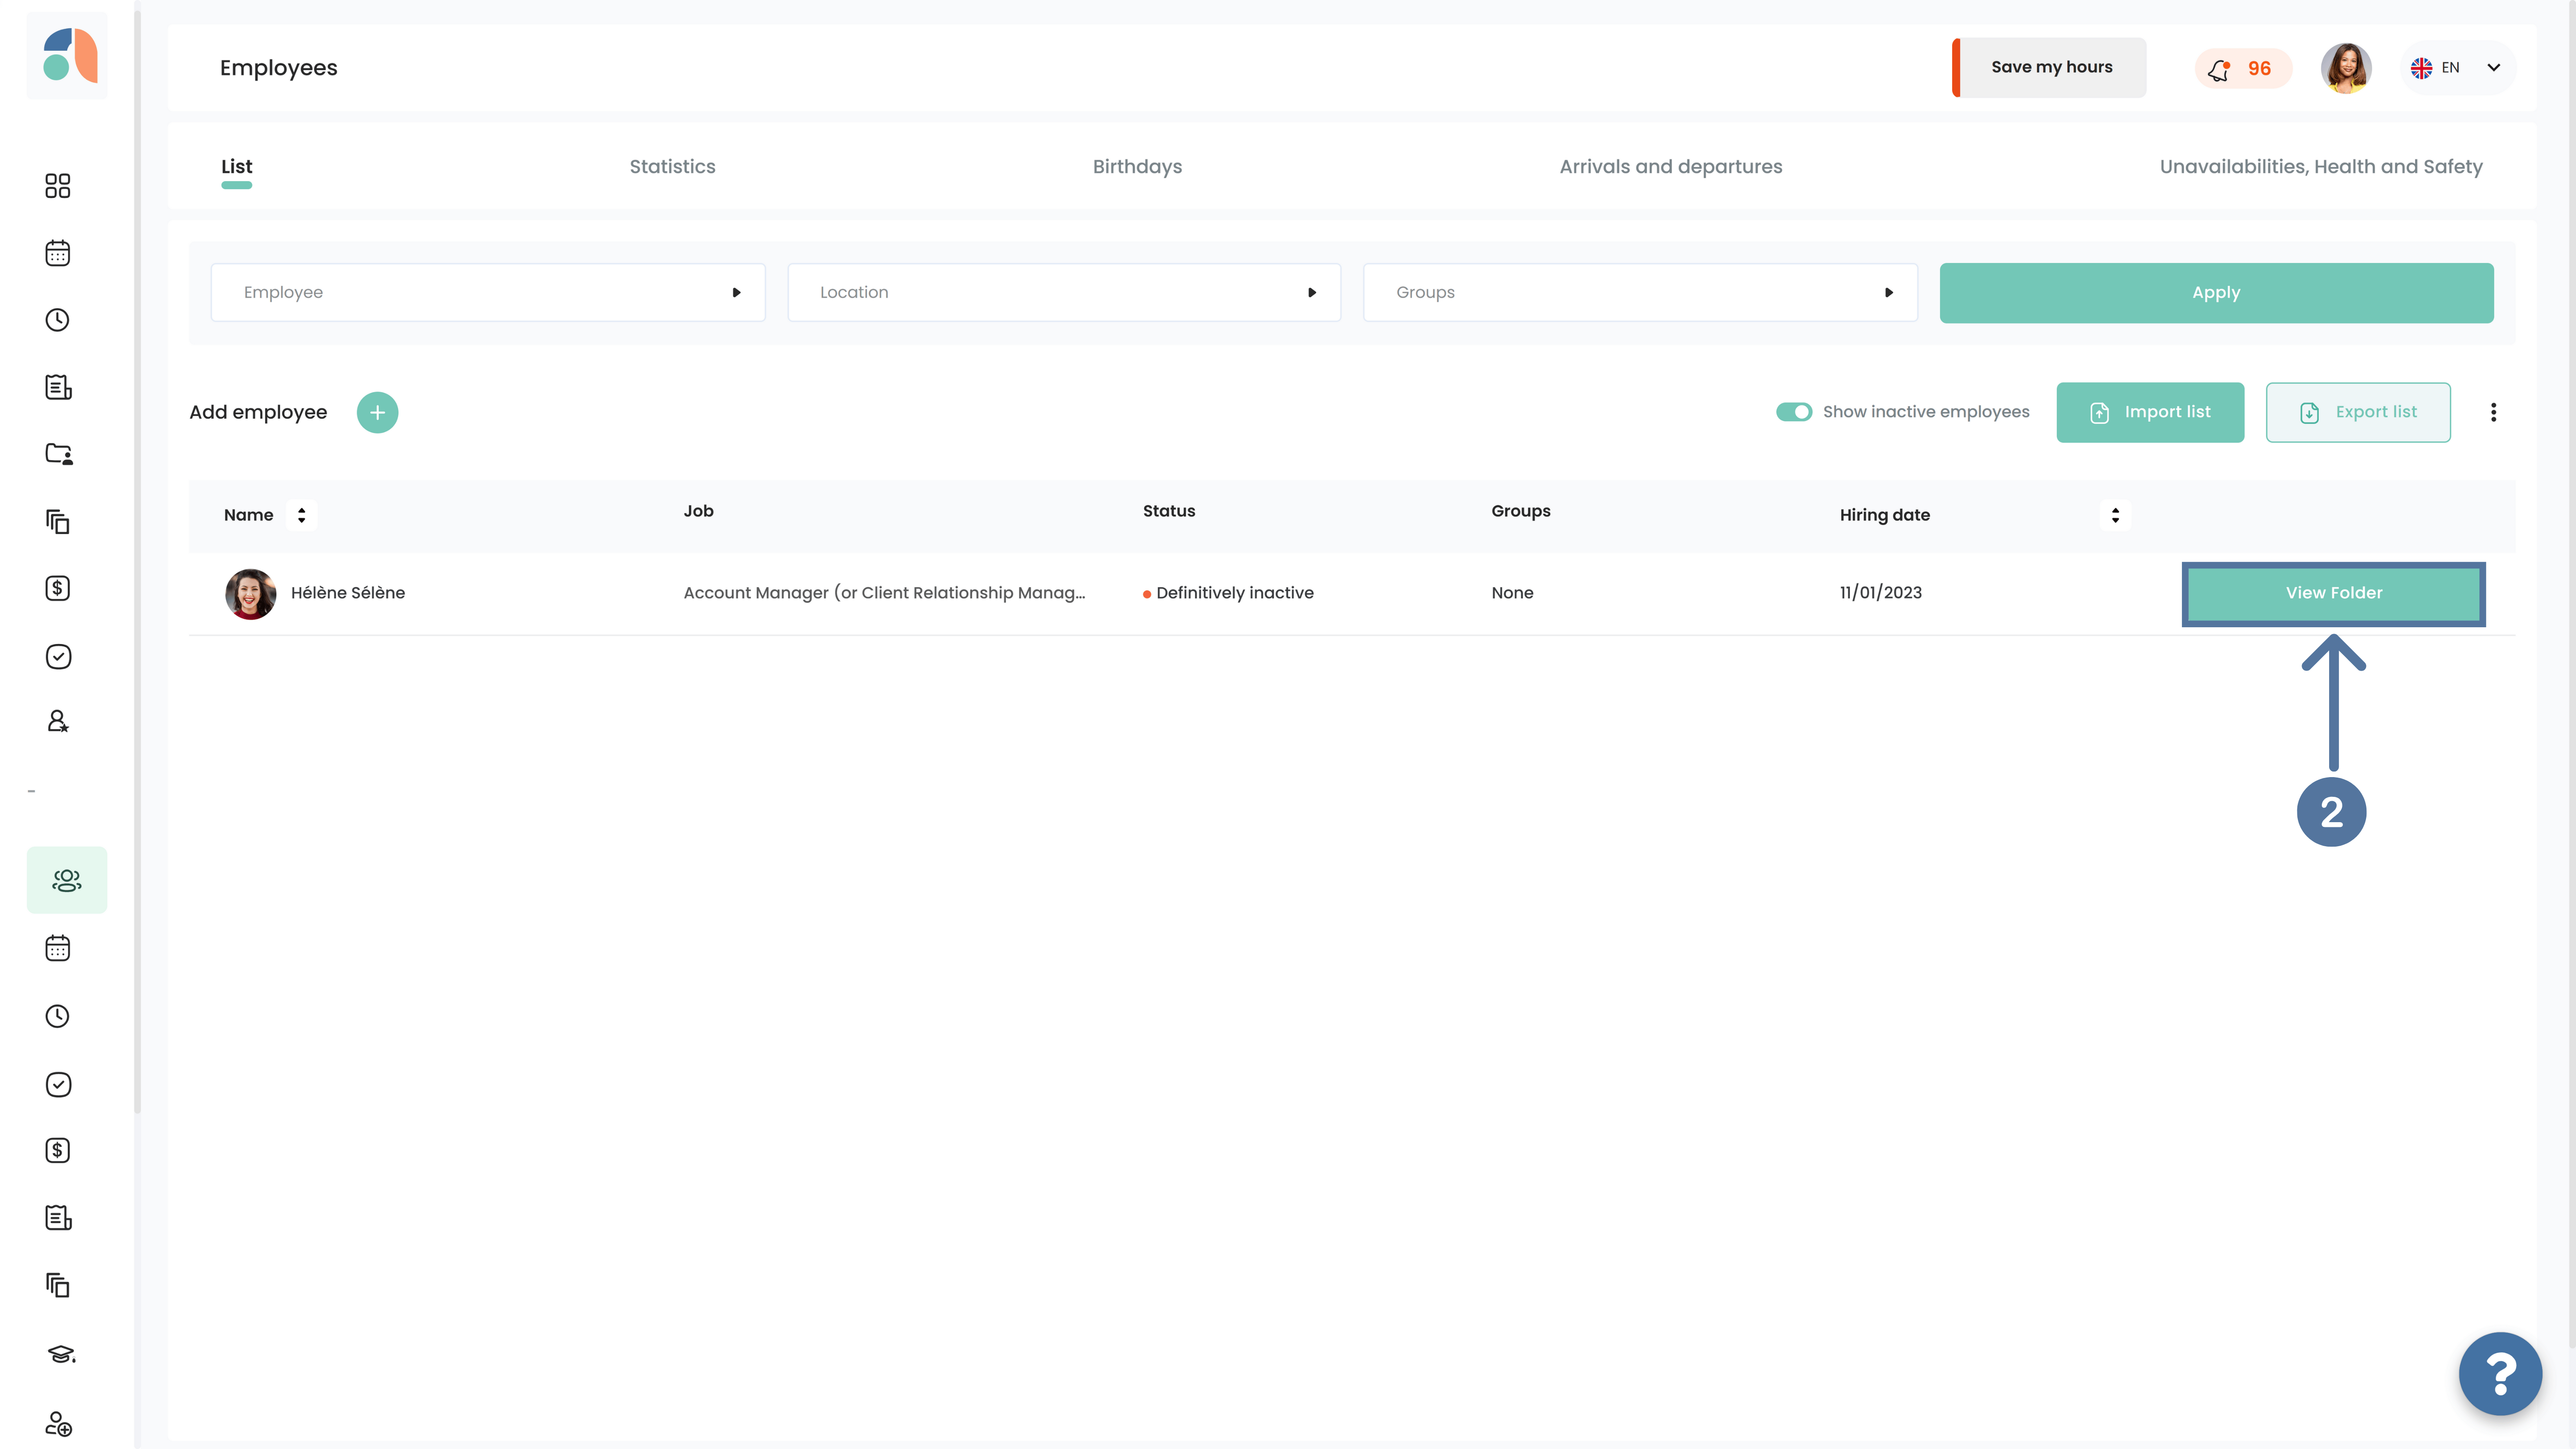This screenshot has width=2576, height=1449.
Task: Click the green plus add employee icon
Action: pos(377,412)
